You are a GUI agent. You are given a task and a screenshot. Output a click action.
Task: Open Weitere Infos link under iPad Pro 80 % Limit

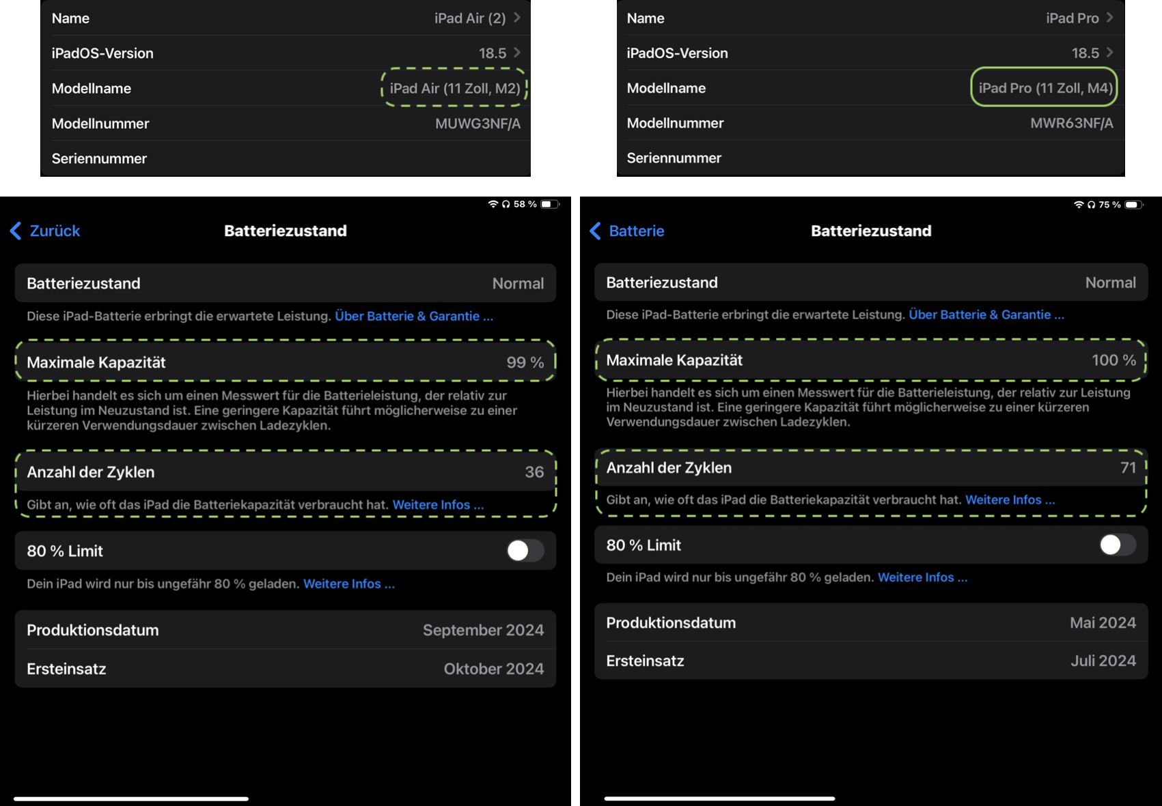(x=923, y=577)
